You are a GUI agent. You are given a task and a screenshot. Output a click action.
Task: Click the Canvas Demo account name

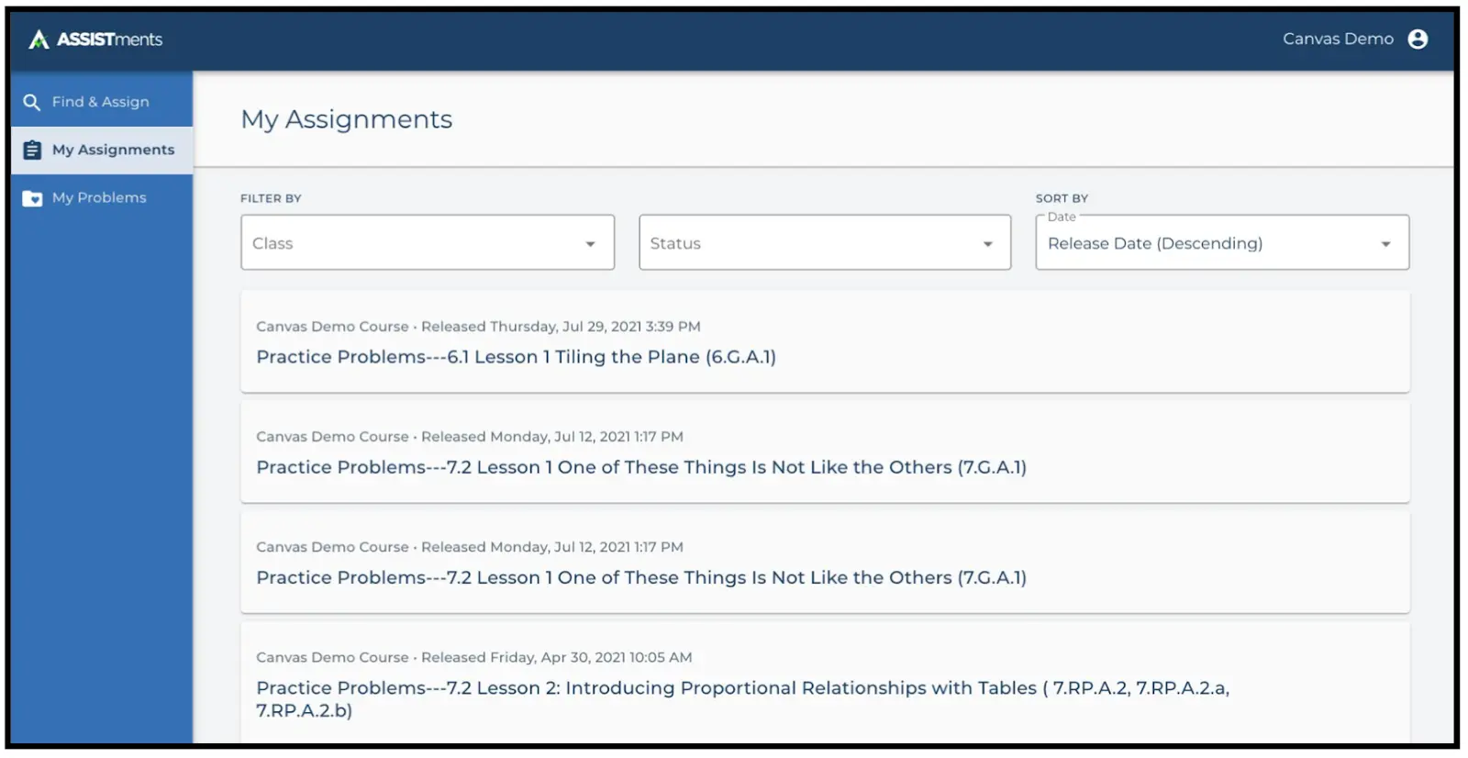point(1338,39)
